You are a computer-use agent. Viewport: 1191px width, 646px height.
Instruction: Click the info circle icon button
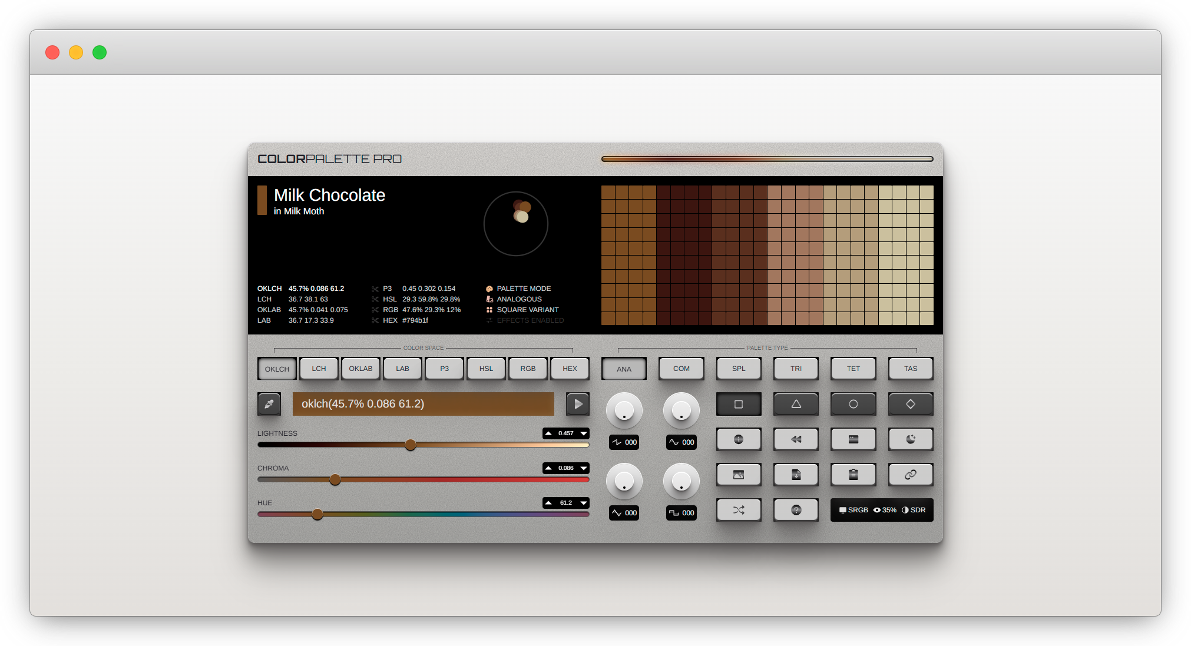tap(739, 439)
